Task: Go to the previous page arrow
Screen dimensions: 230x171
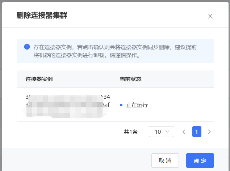Action: click(184, 132)
